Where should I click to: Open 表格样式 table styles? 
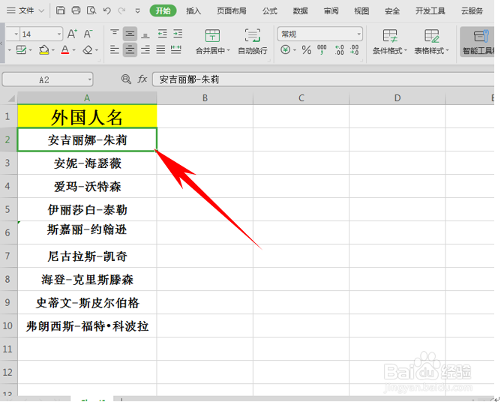431,41
